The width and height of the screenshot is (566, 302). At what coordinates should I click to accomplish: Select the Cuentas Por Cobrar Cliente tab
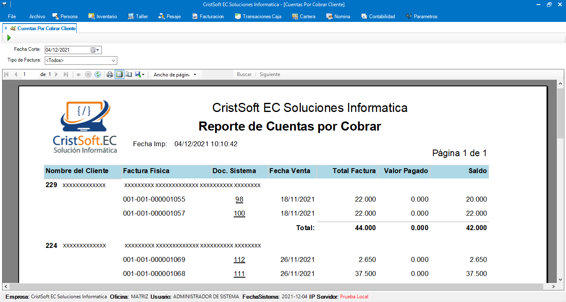coord(43,29)
